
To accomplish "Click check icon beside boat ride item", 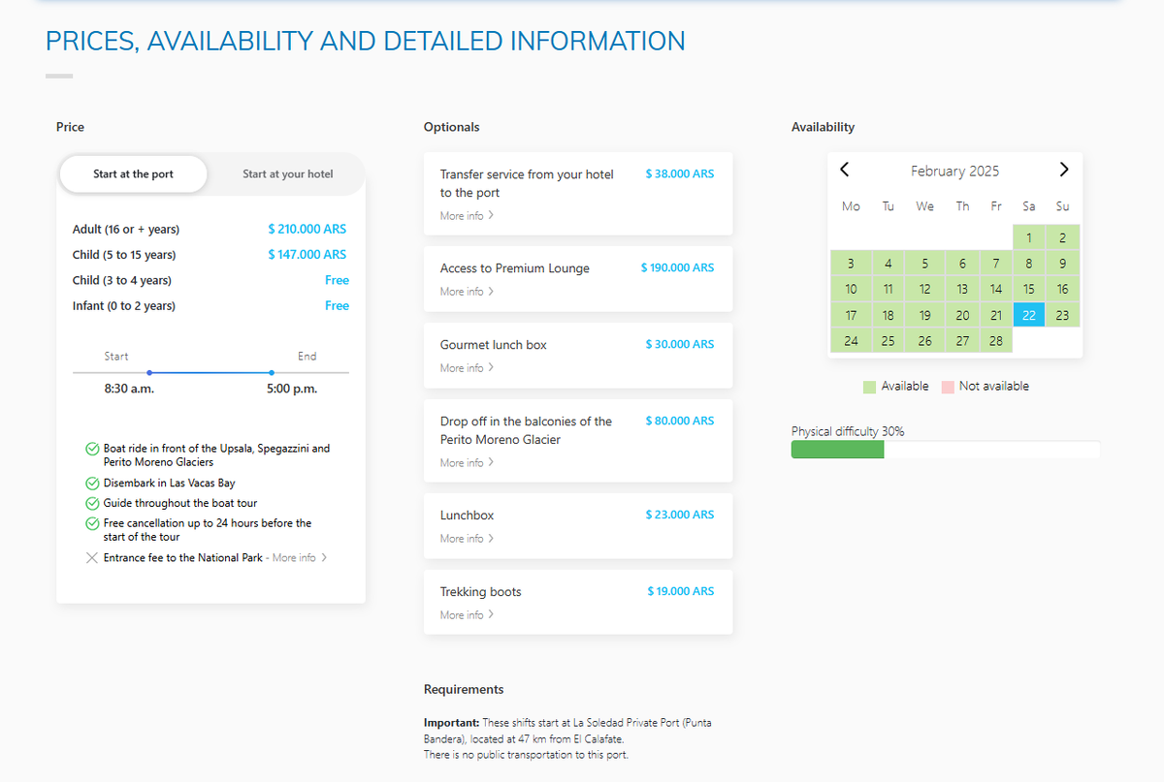I will click(92, 449).
